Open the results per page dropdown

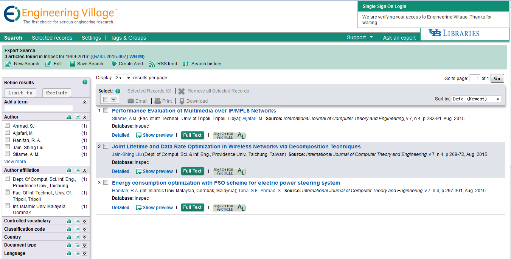tap(123, 78)
